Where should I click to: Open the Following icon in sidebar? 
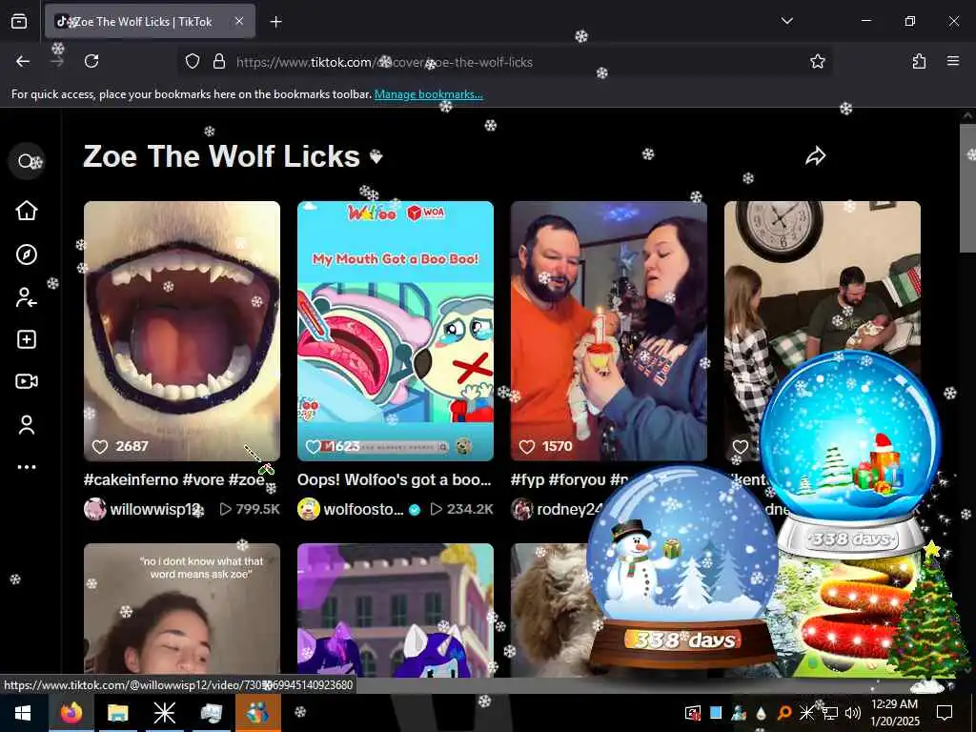click(x=26, y=297)
